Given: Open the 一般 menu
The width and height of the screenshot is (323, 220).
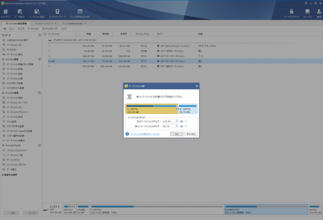Looking at the screenshot, I should 4,29.
